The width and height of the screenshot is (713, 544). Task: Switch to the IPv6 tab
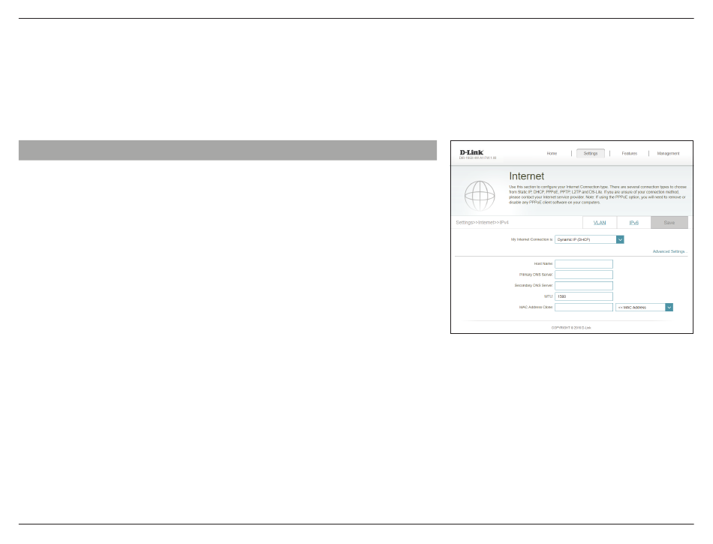point(634,223)
